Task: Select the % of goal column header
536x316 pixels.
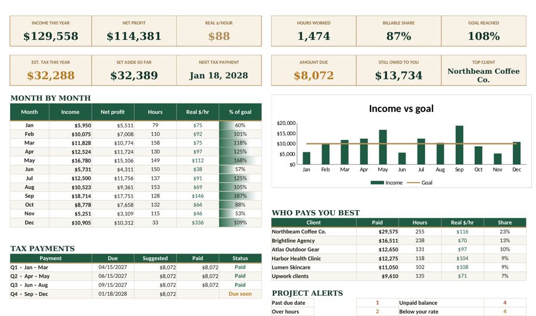Action: 240,112
